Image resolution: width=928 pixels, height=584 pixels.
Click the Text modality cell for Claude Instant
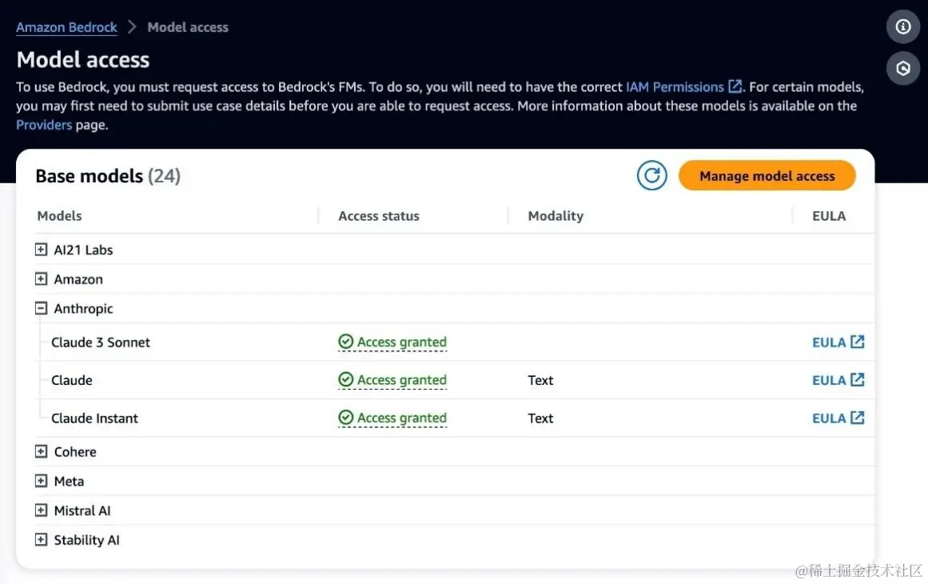tap(540, 418)
